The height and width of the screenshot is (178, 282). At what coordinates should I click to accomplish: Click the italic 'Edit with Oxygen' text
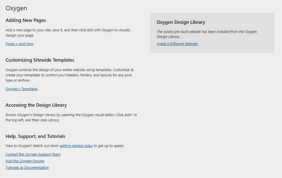tap(101, 30)
